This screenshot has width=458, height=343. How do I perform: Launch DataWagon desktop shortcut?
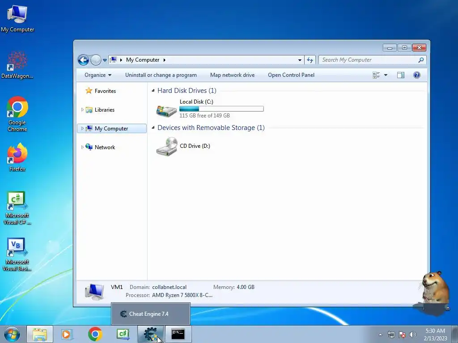click(17, 65)
